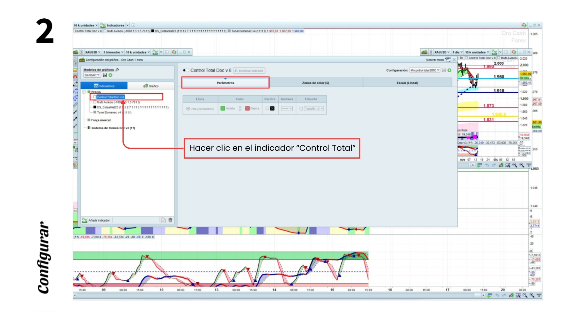The width and height of the screenshot is (578, 325).
Task: Open 1 día timeframe dropdown
Action: (457, 52)
